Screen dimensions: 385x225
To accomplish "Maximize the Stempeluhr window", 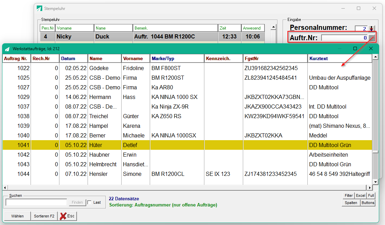I will click(x=359, y=8).
